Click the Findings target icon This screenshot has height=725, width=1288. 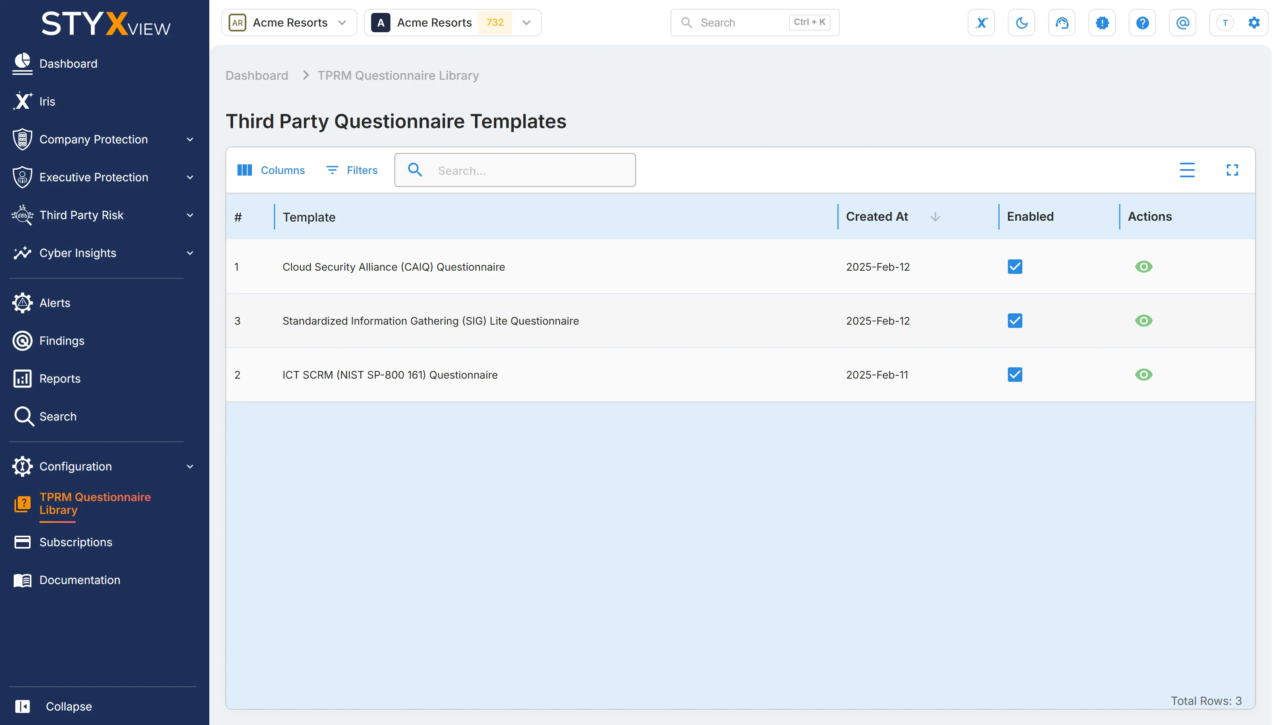[23, 341]
